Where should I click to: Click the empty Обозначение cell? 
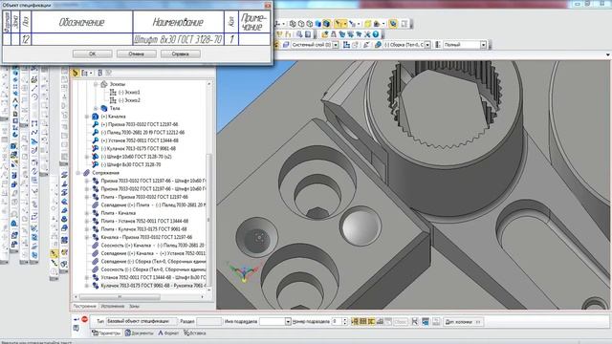pyautogui.click(x=82, y=39)
